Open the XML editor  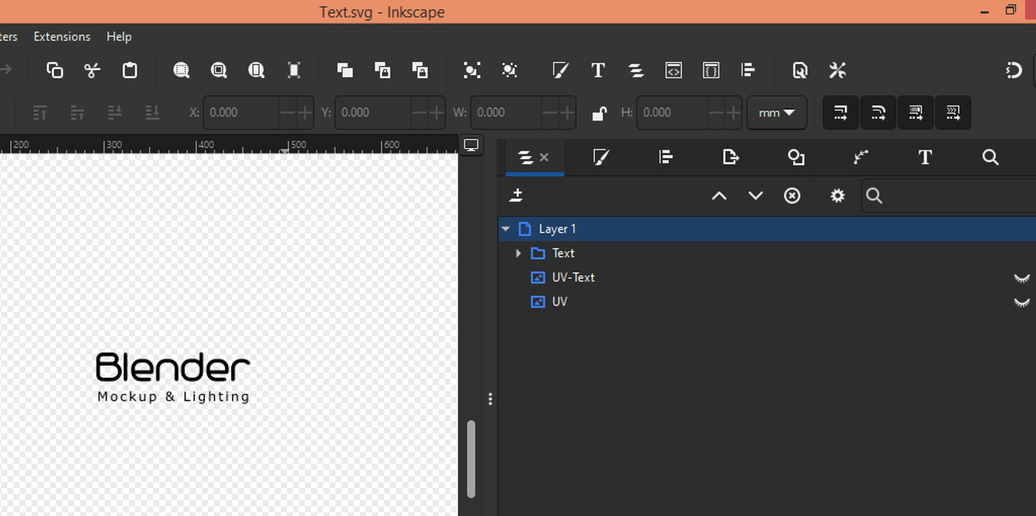point(673,70)
